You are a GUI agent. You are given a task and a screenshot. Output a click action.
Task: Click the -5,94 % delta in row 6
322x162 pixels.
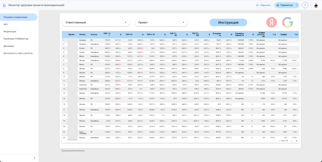click(118, 60)
